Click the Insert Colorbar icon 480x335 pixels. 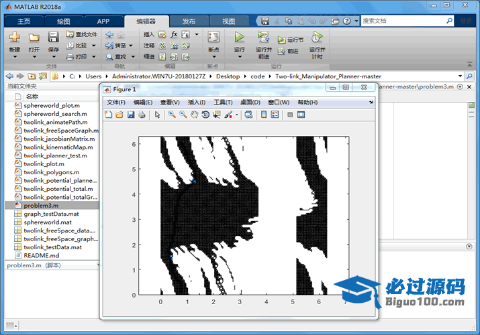pos(264,115)
